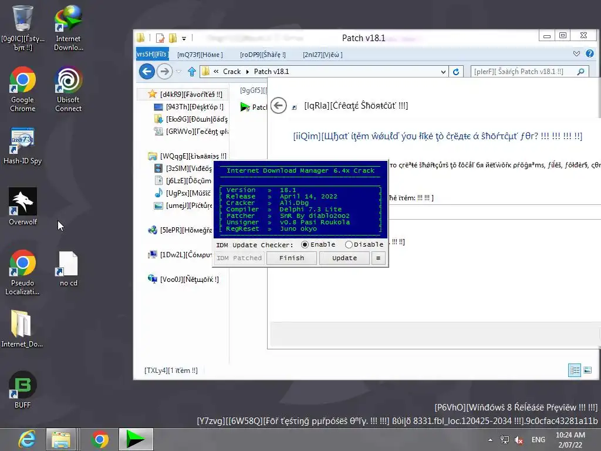Viewport: 601px width, 451px height.
Task: Refresh the Patch v18.1 folder view
Action: (x=455, y=72)
